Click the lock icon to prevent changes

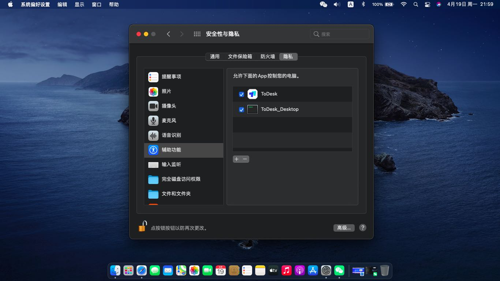[142, 226]
